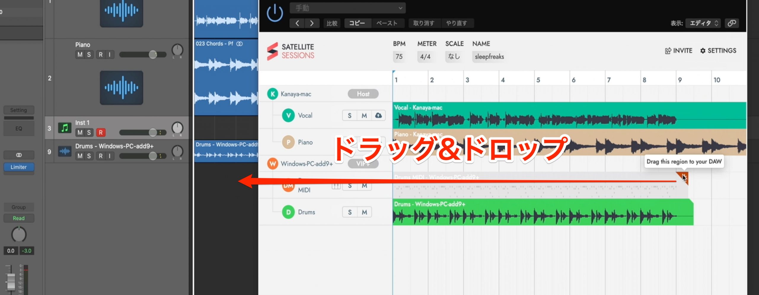This screenshot has width=759, height=295.
Task: Click the stereo link icon in channel strip
Action: (x=19, y=155)
